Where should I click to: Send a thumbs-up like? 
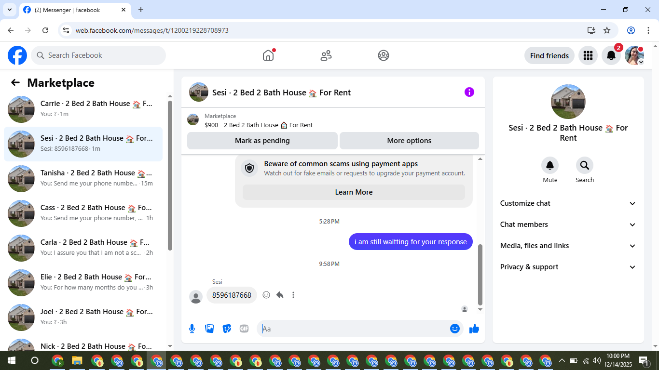pos(474,329)
